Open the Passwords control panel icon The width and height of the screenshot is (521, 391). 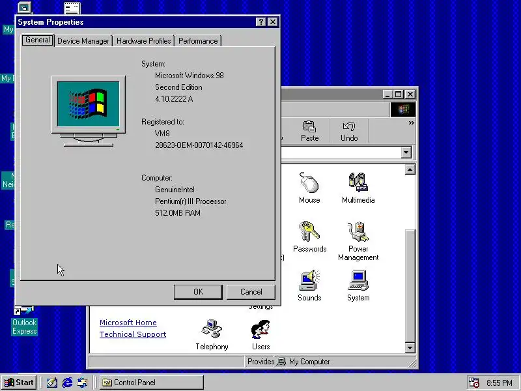[x=310, y=237]
